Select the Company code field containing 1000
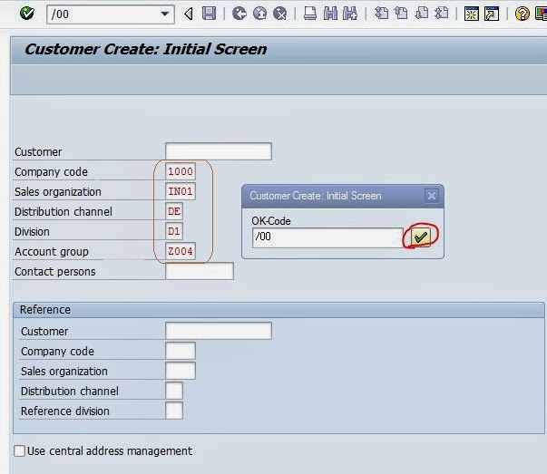Image resolution: width=547 pixels, height=474 pixels. 181,171
